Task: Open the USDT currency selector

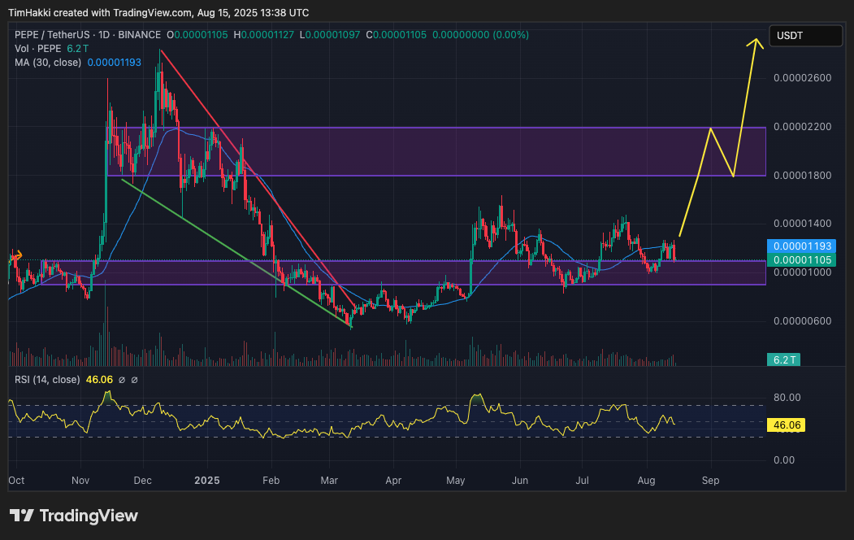Action: coord(806,36)
